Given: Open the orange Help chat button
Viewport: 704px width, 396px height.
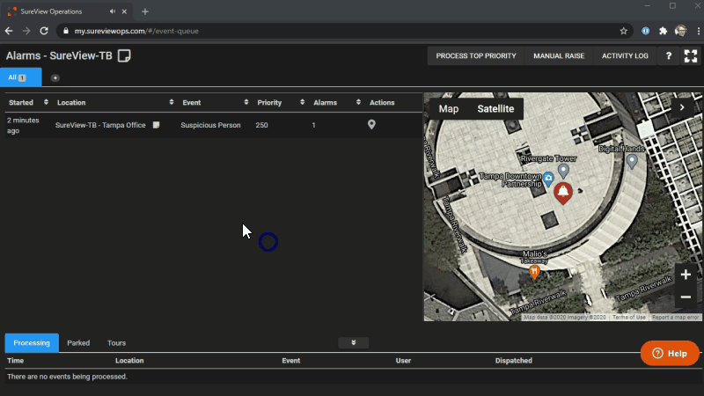Looking at the screenshot, I should (x=670, y=354).
